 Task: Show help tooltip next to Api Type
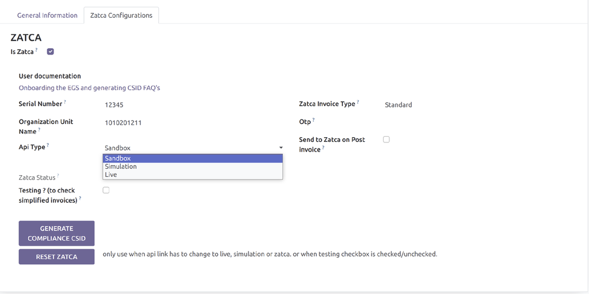click(48, 145)
